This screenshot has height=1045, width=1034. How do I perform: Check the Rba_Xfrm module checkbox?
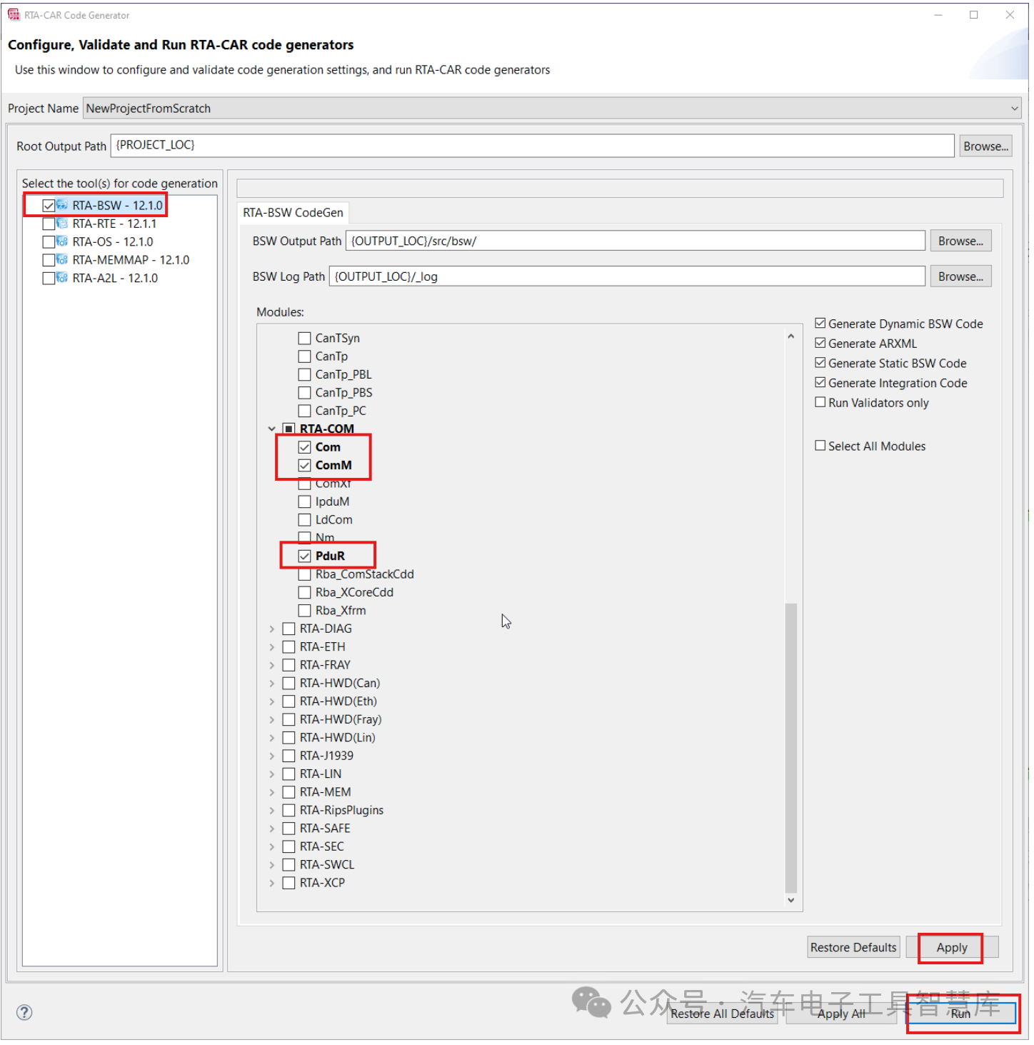click(305, 611)
